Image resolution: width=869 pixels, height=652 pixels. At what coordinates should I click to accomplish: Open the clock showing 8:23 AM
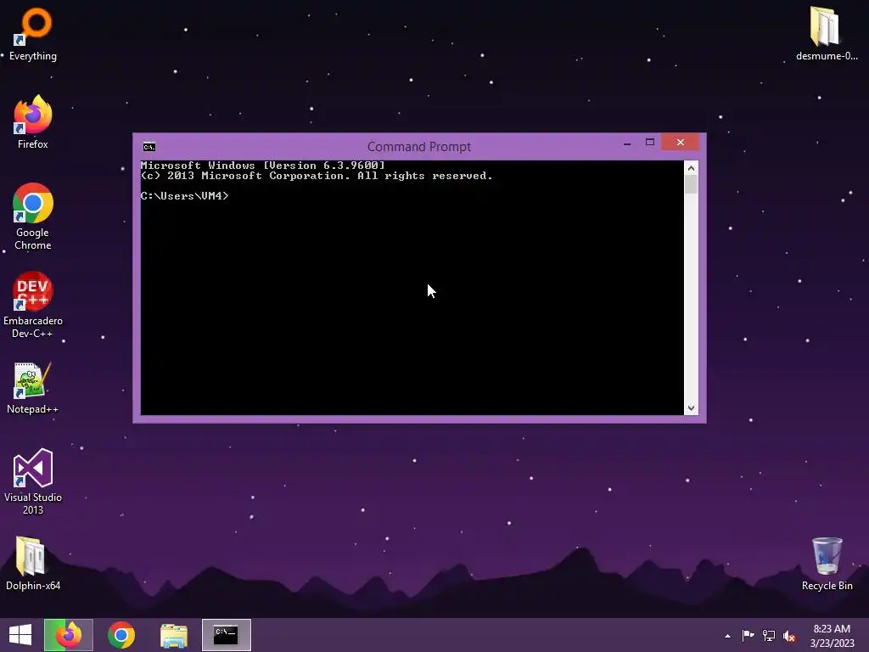[x=832, y=635]
